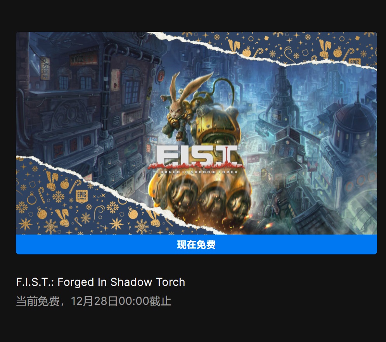Click the 现在免费 blue banner
The image size is (386, 342).
click(196, 245)
